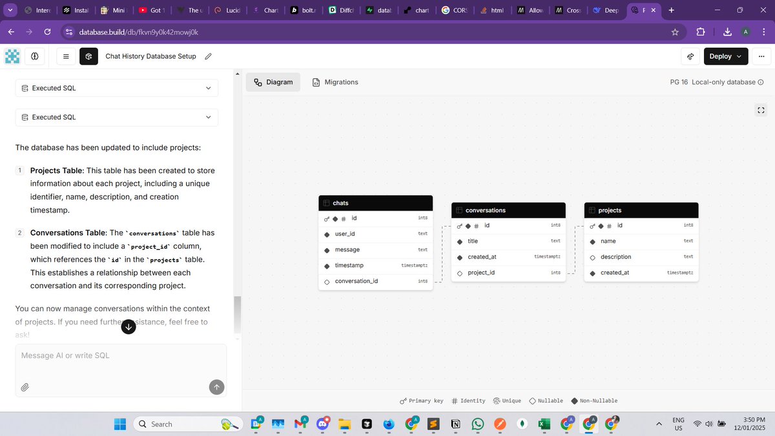The image size is (775, 436).
Task: Switch to the Lucid browser tab
Action: pyautogui.click(x=227, y=10)
